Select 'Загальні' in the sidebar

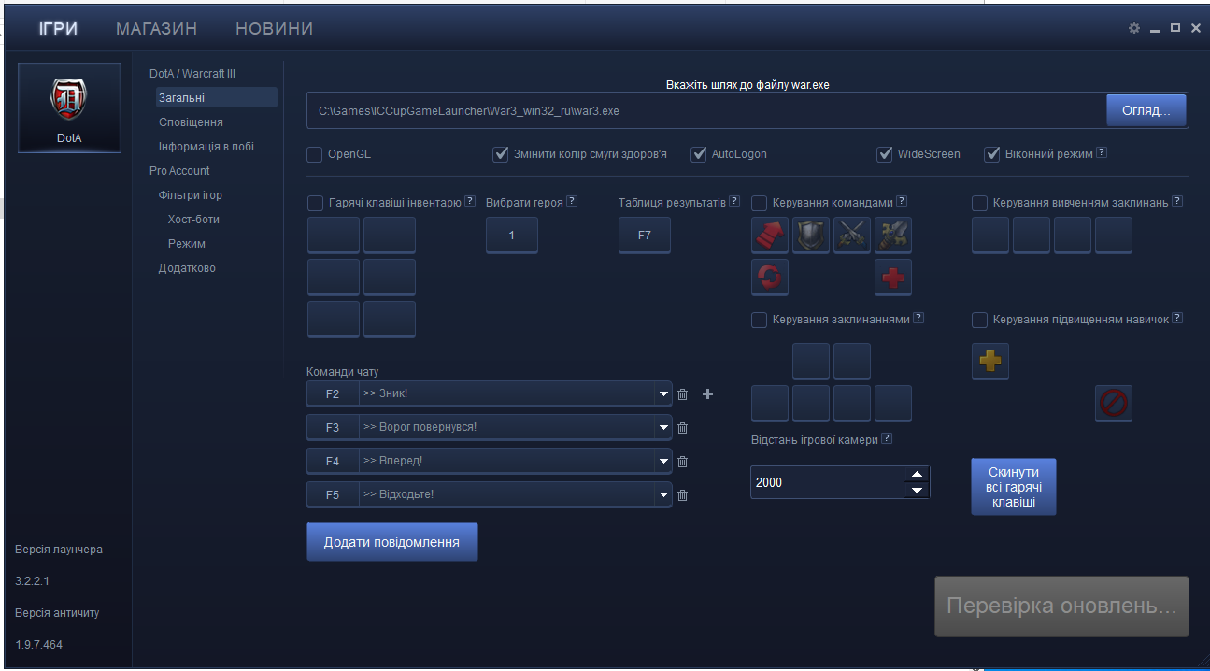pos(217,98)
